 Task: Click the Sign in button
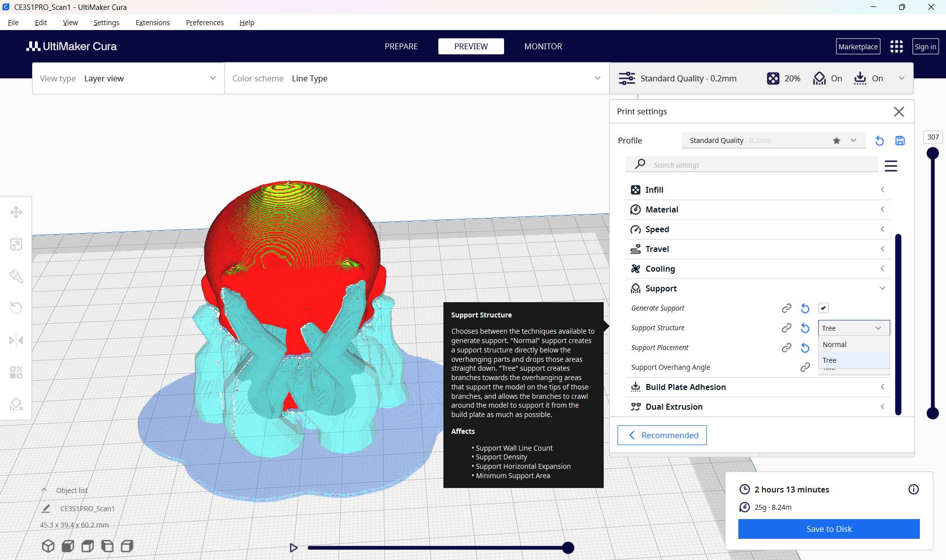pyautogui.click(x=925, y=46)
